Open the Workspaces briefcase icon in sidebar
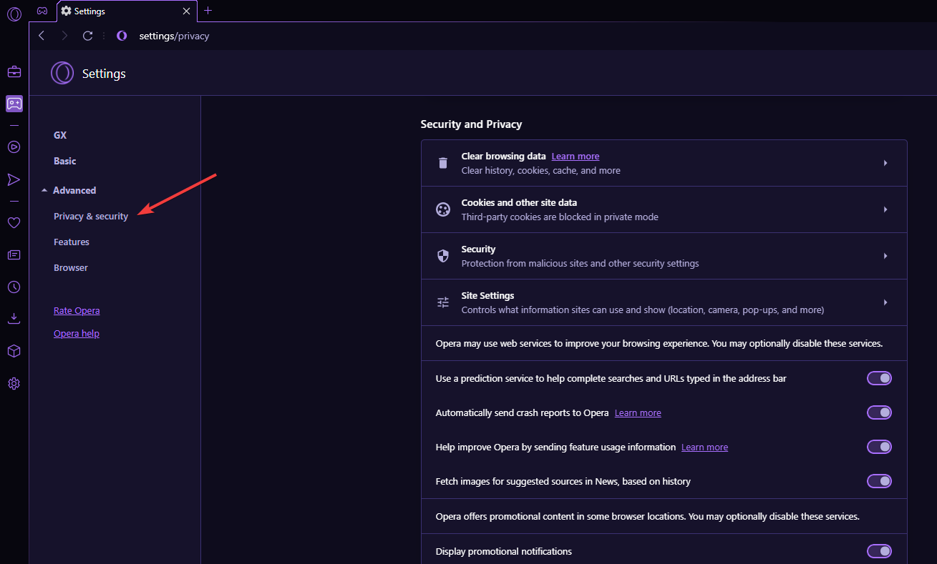The image size is (937, 564). [14, 71]
